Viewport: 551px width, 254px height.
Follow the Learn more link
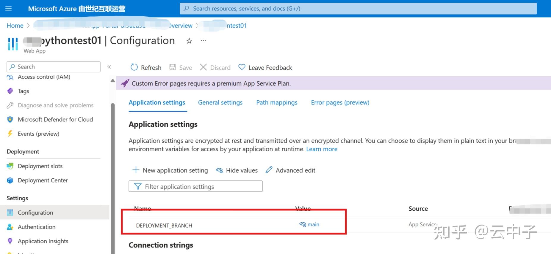322,149
